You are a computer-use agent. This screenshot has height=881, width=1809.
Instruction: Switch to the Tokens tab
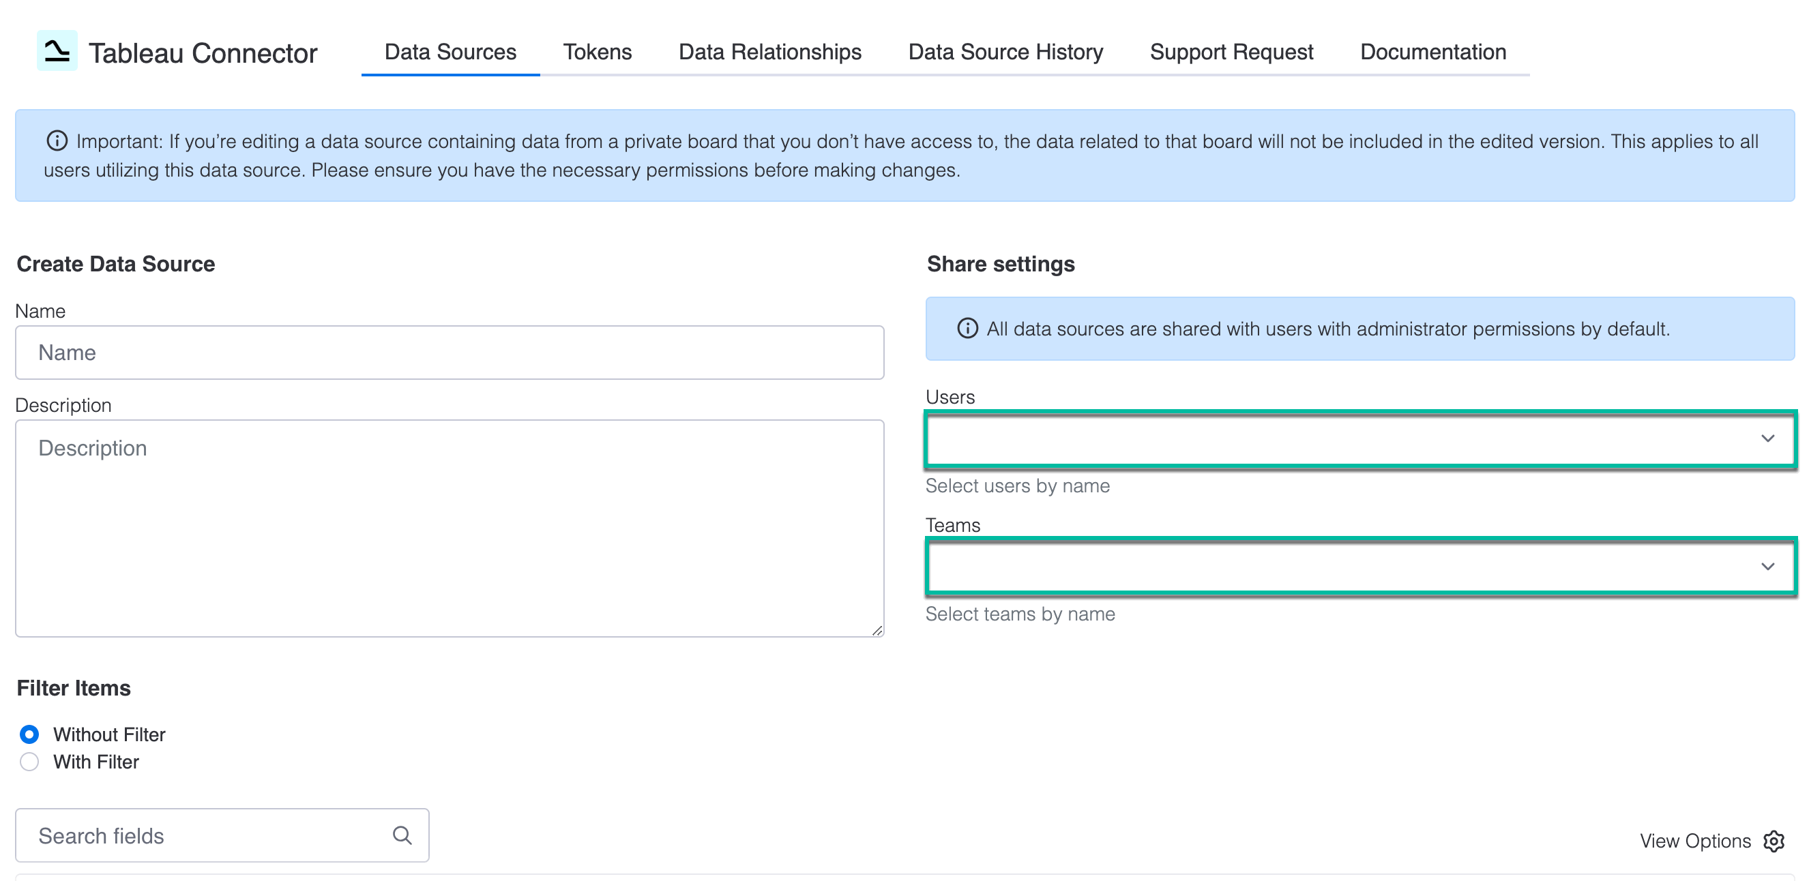[597, 51]
